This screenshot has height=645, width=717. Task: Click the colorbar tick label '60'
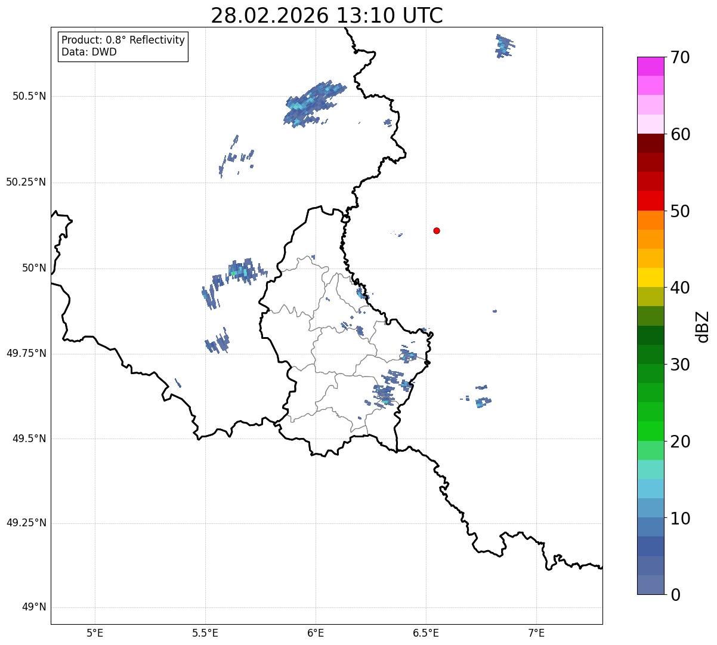pyautogui.click(x=680, y=134)
